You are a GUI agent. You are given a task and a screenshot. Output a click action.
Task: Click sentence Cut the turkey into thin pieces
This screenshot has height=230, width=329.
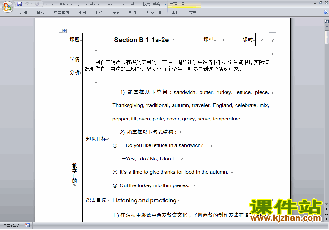155,185
